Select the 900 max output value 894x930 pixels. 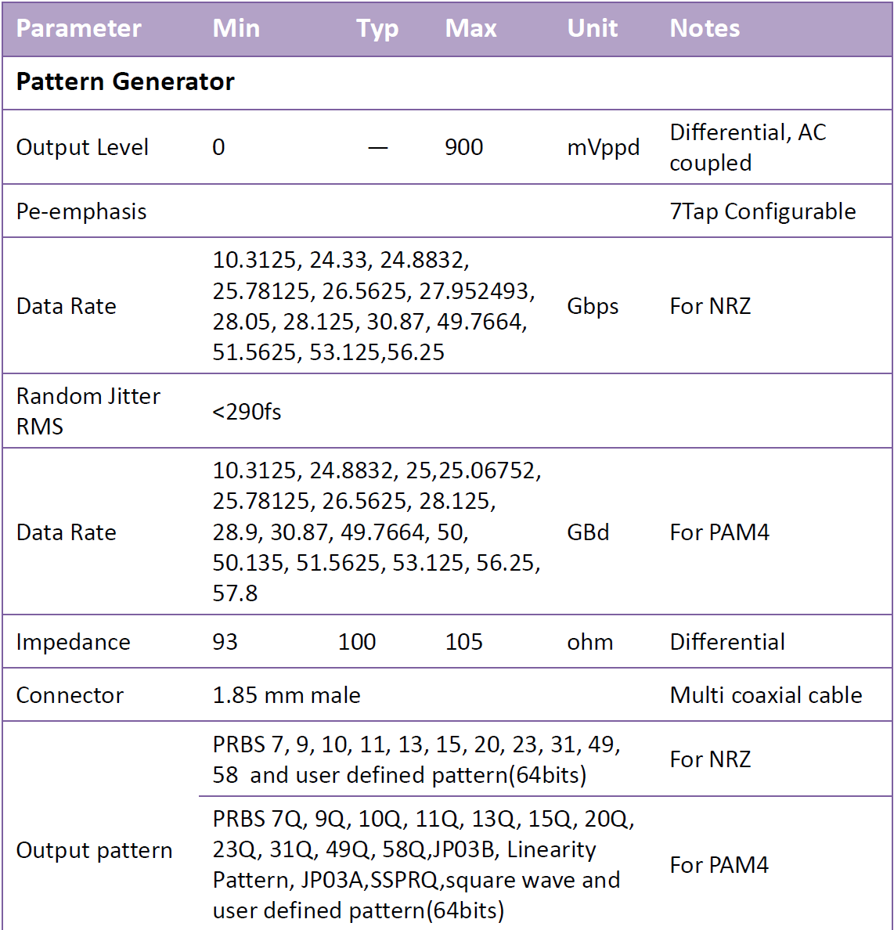coord(463,147)
